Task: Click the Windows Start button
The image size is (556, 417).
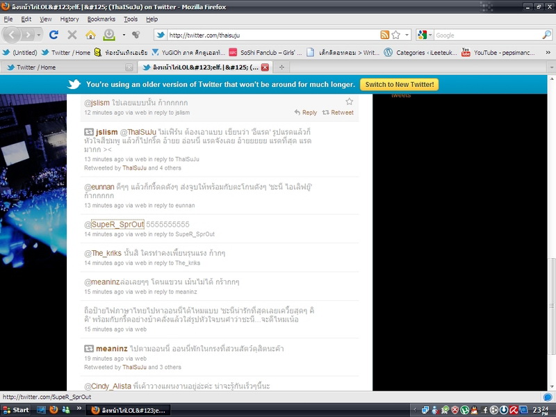Action: point(15,410)
